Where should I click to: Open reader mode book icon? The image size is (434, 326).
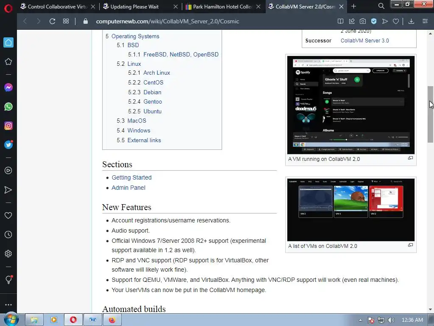(x=340, y=21)
